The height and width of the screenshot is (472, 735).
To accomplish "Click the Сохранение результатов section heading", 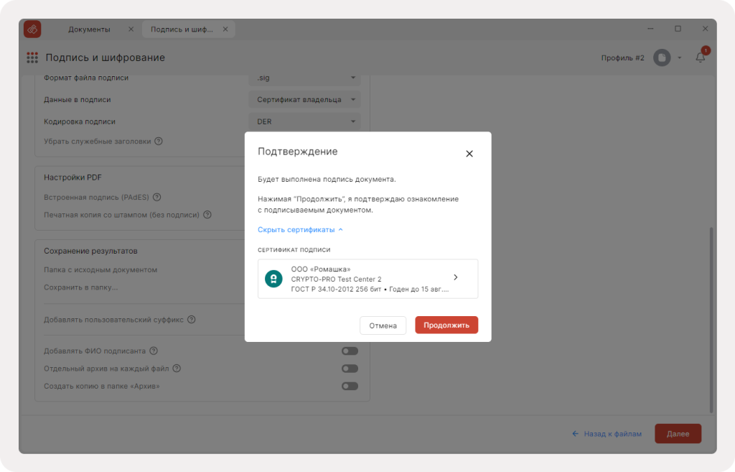I will pyautogui.click(x=90, y=251).
